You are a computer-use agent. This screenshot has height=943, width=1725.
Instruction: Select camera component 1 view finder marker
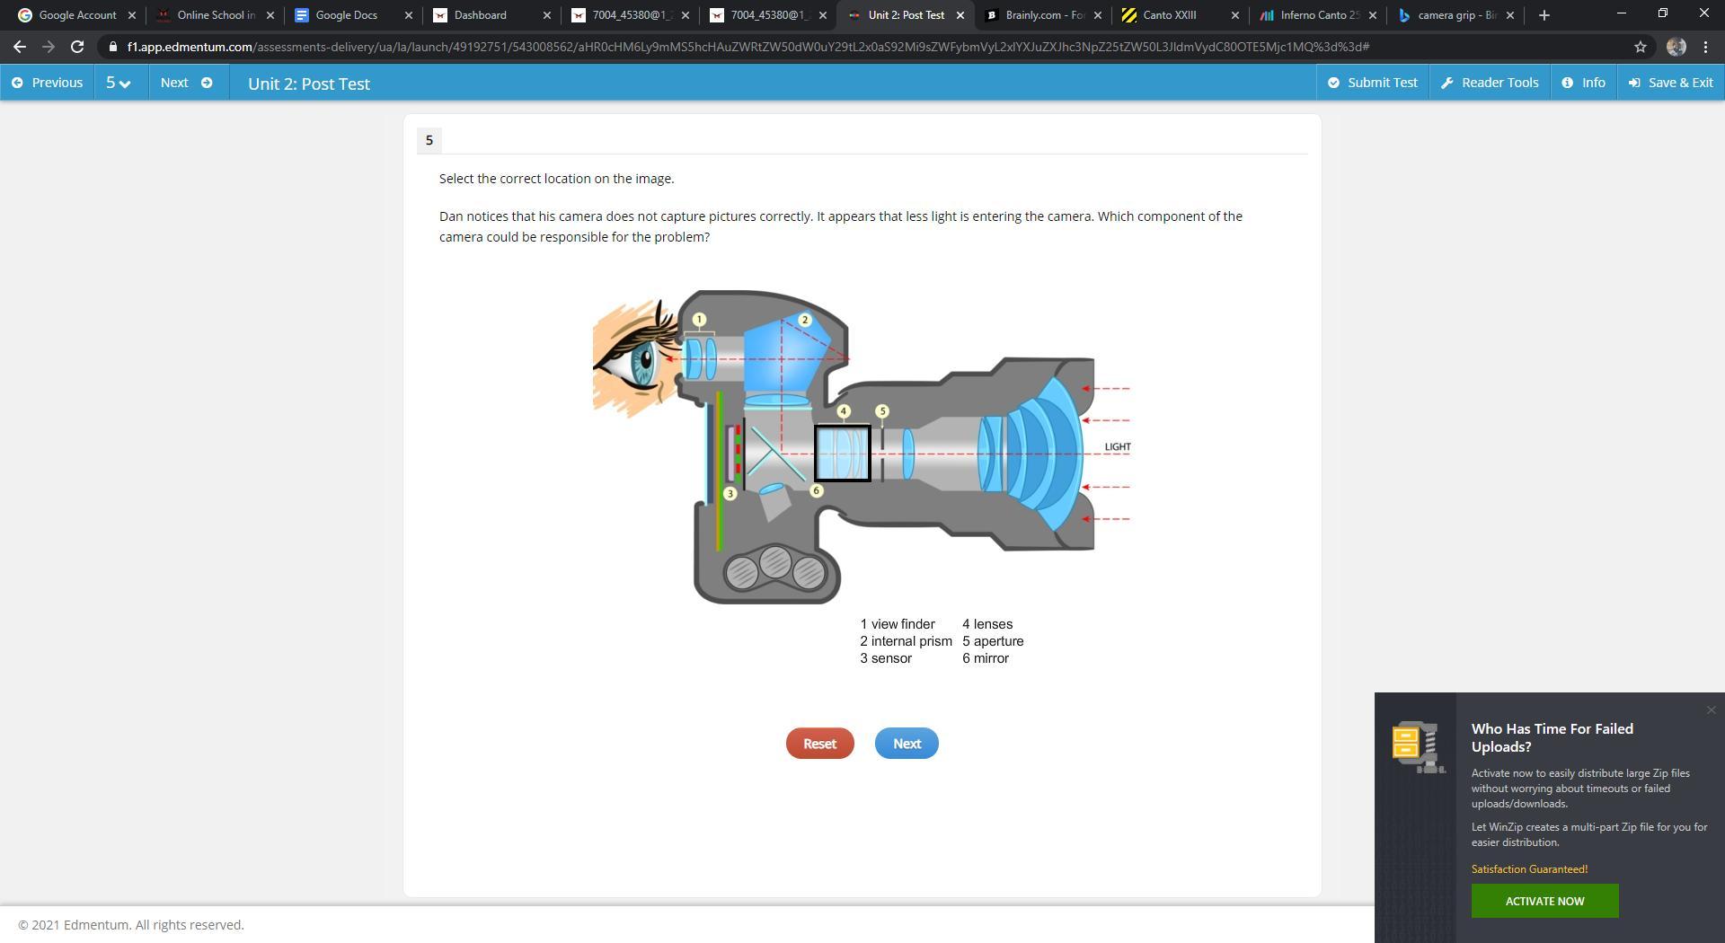tap(700, 319)
